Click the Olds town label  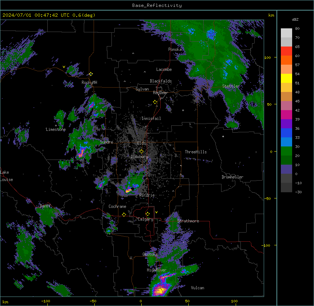click(141, 143)
